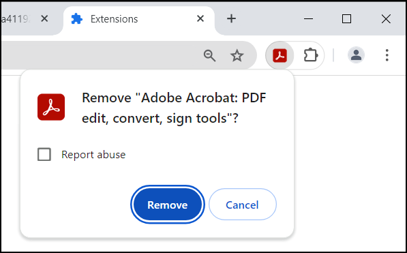Click the zoom magnifier icon in address bar
The image size is (407, 253).
pos(209,56)
